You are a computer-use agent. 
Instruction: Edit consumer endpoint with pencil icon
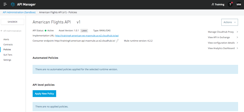[117, 41]
